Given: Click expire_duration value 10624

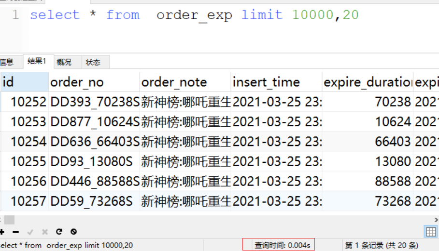Looking at the screenshot, I should click(x=368, y=122).
